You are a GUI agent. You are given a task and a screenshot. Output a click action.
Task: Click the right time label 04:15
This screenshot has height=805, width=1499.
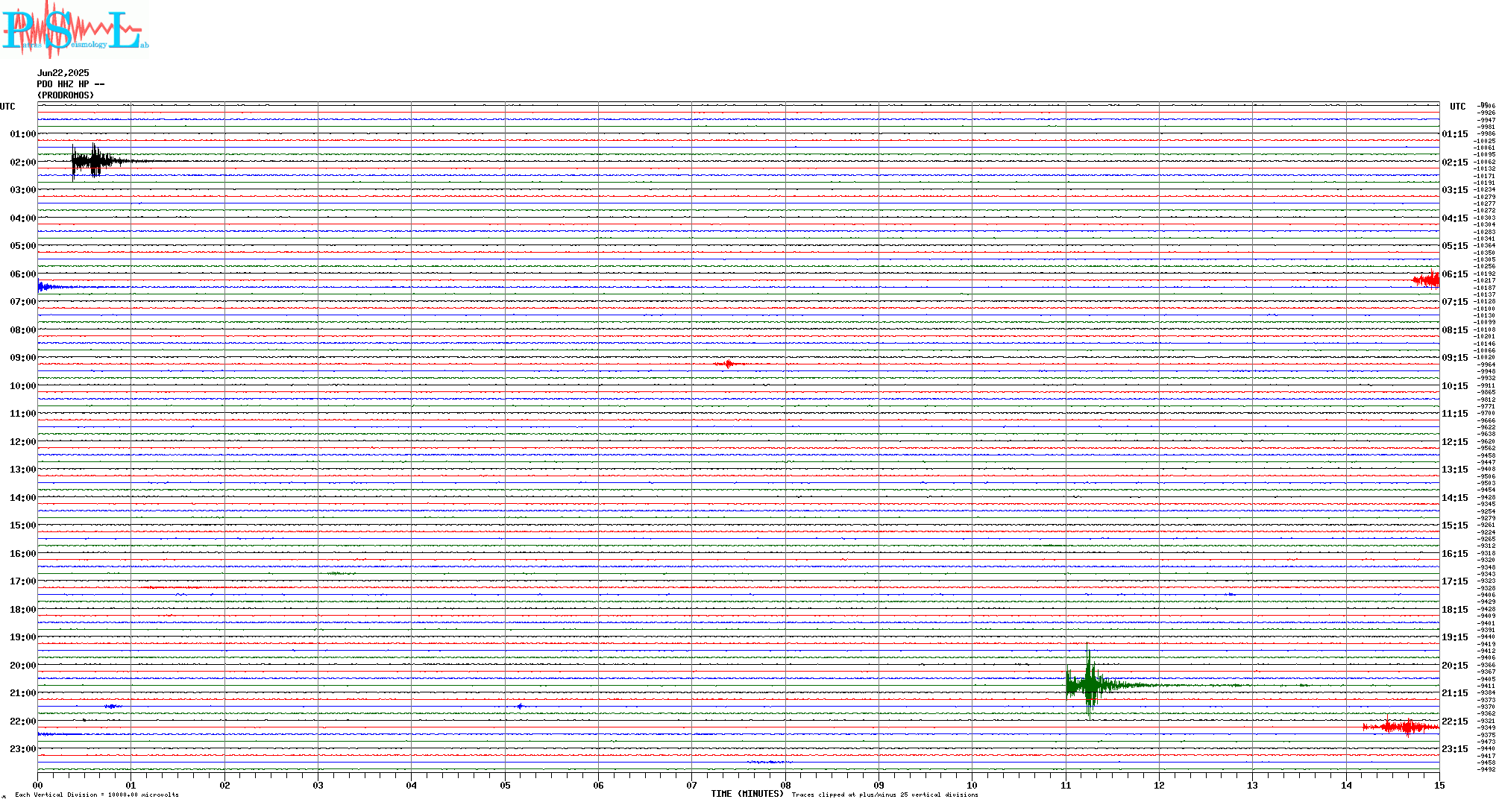point(1455,218)
